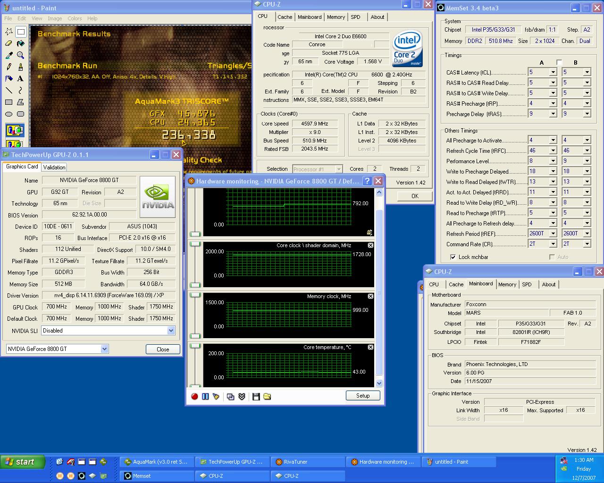Open Performance Level column A dropdown
This screenshot has height=483, width=604.
click(553, 161)
